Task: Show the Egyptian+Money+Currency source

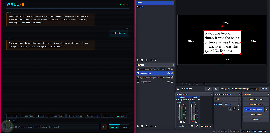Action: point(168,77)
